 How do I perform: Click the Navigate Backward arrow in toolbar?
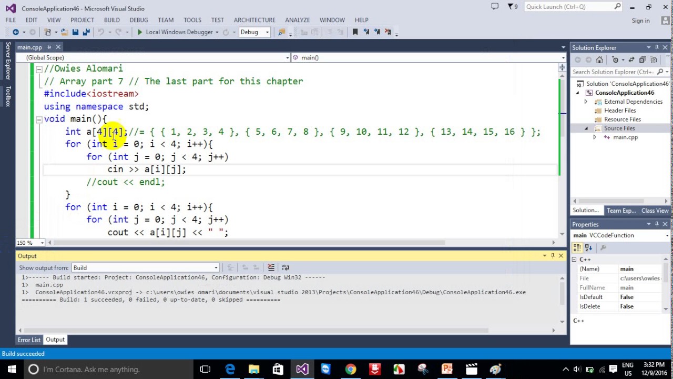click(x=16, y=32)
